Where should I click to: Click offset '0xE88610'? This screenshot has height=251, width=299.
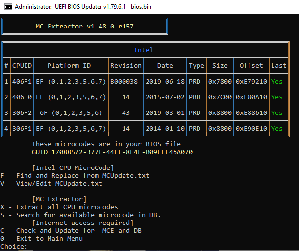tap(251, 112)
